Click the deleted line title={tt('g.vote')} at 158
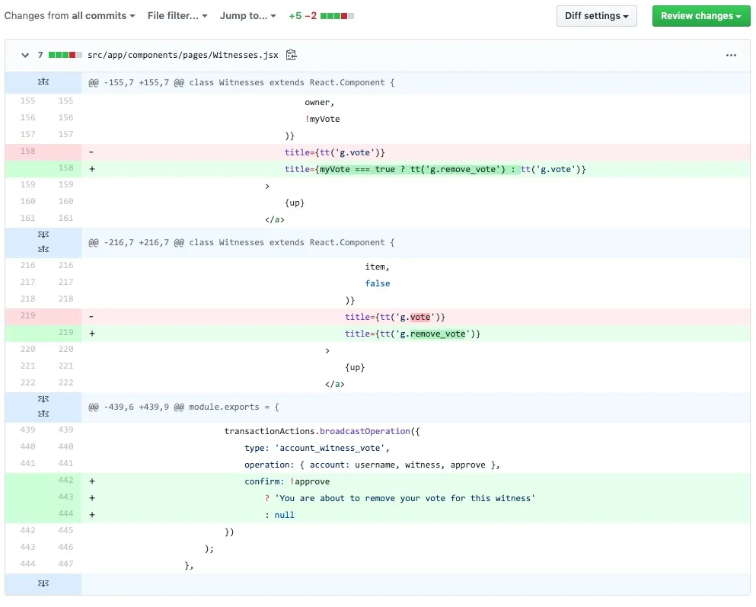Screen dimensions: 756x607 click(x=335, y=152)
